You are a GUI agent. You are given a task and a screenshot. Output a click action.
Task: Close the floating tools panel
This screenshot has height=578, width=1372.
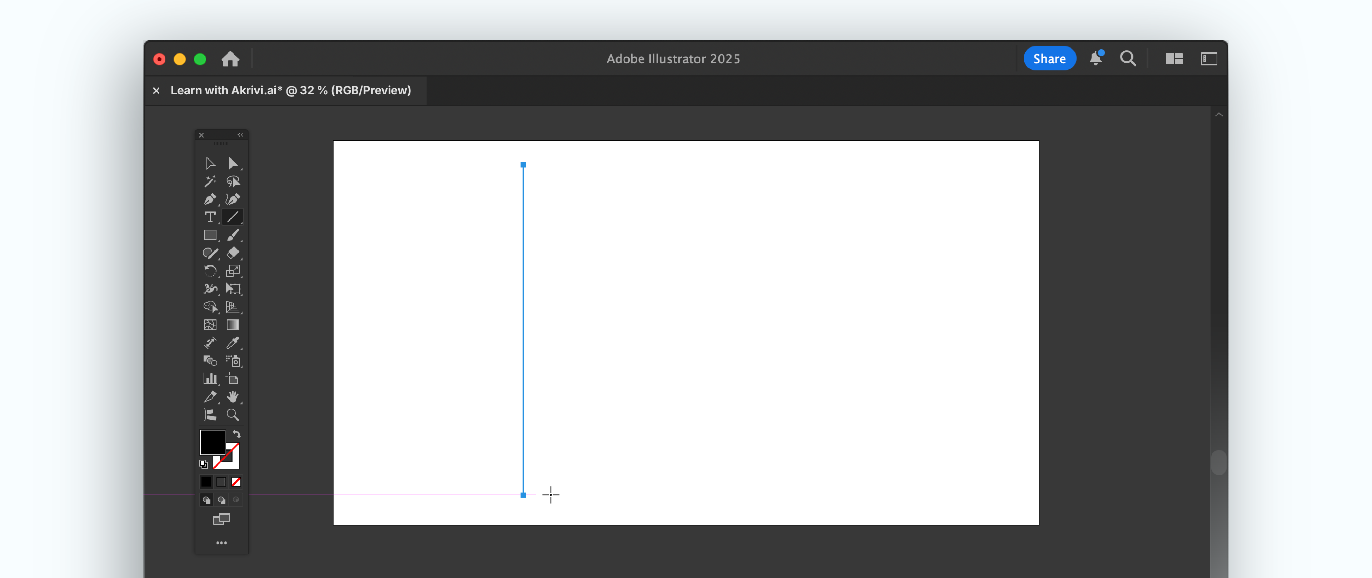tap(201, 135)
